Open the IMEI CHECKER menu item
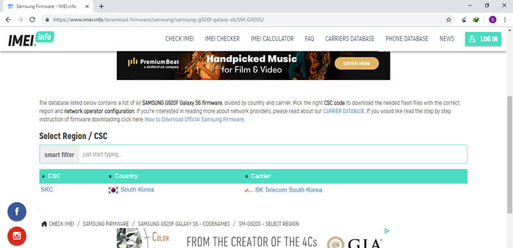Screen dimensions: 513x248 pos(222,39)
